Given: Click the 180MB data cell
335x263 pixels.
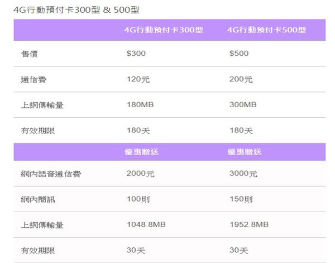Looking at the screenshot, I should pos(141,105).
